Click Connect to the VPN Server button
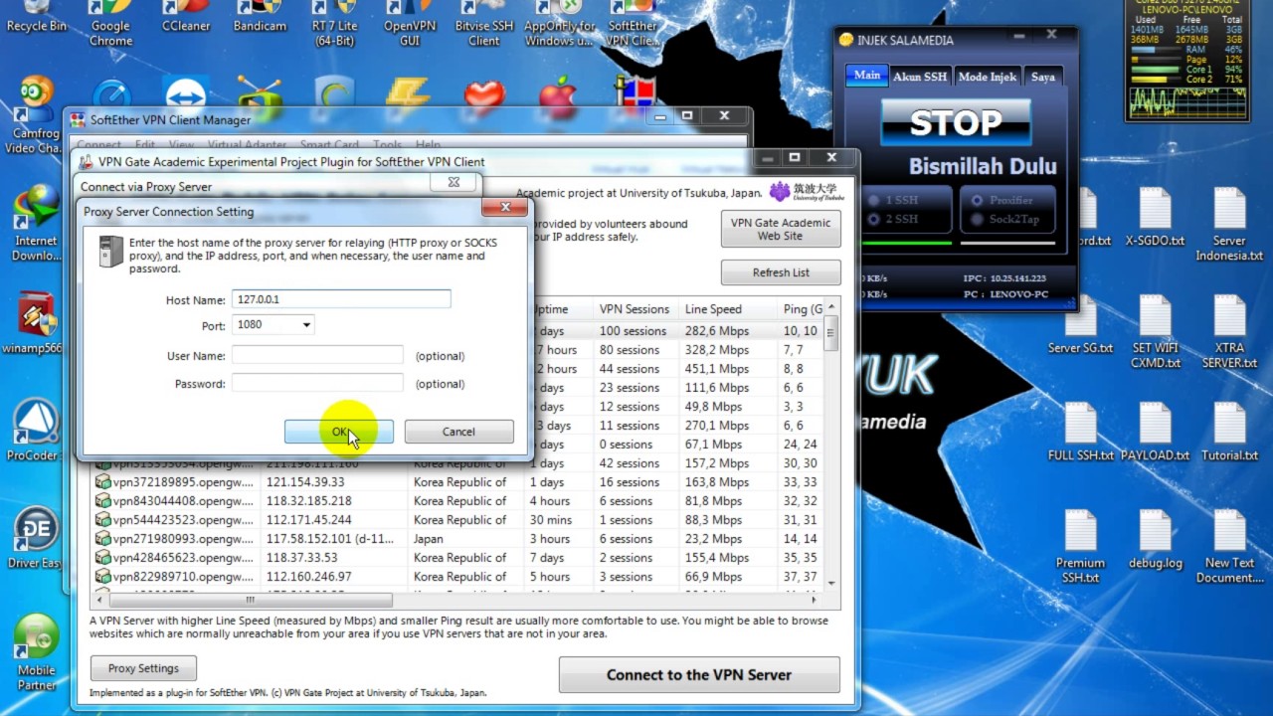The height and width of the screenshot is (716, 1273). pos(699,674)
